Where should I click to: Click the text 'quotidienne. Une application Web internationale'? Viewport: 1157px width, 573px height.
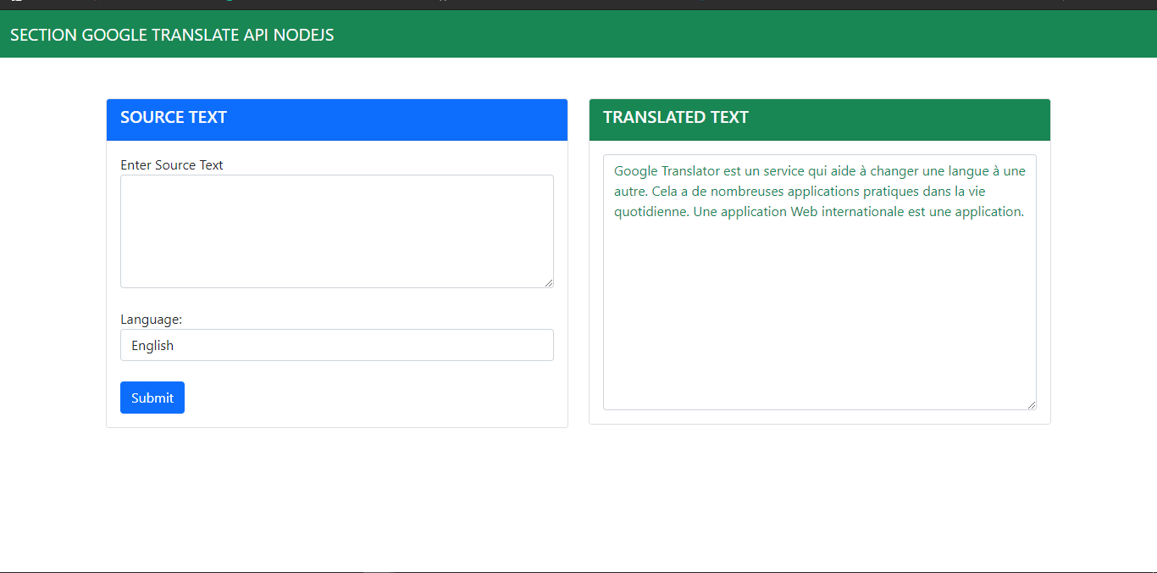point(759,212)
